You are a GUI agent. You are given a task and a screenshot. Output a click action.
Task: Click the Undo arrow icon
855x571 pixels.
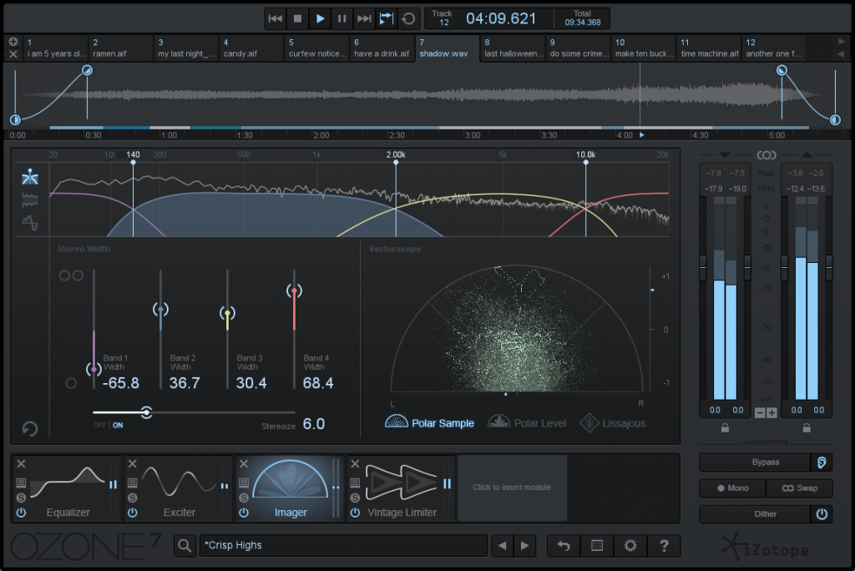(563, 545)
